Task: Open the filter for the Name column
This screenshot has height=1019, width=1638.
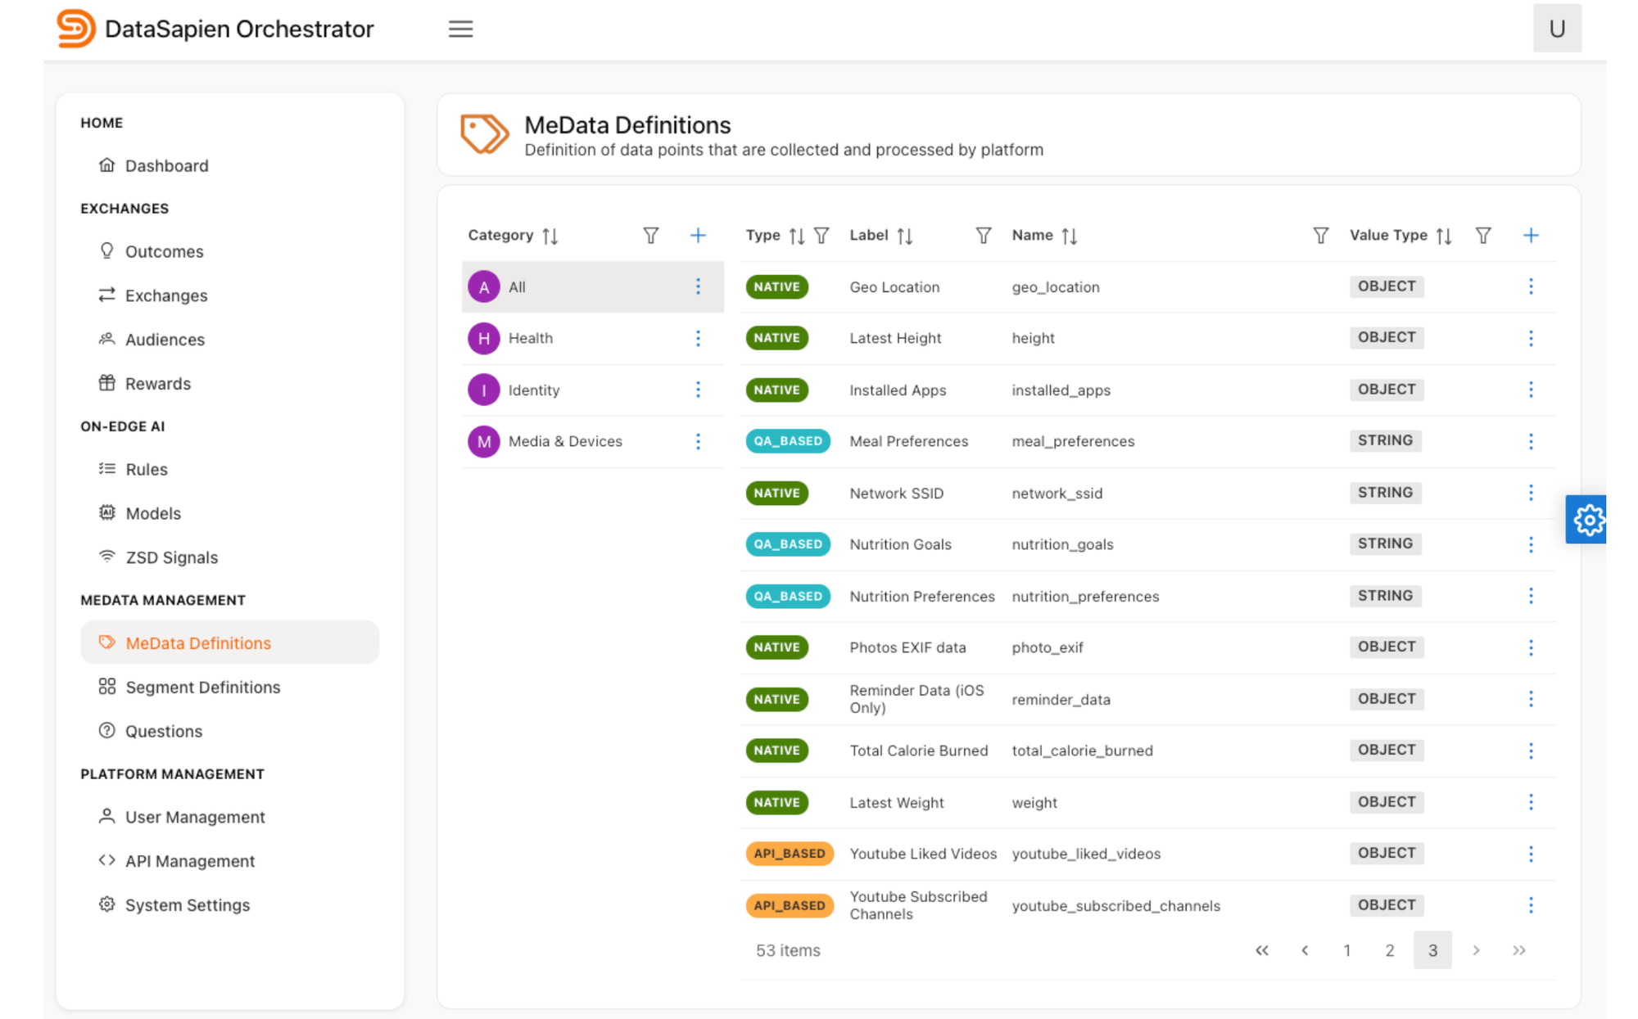Action: point(1320,235)
